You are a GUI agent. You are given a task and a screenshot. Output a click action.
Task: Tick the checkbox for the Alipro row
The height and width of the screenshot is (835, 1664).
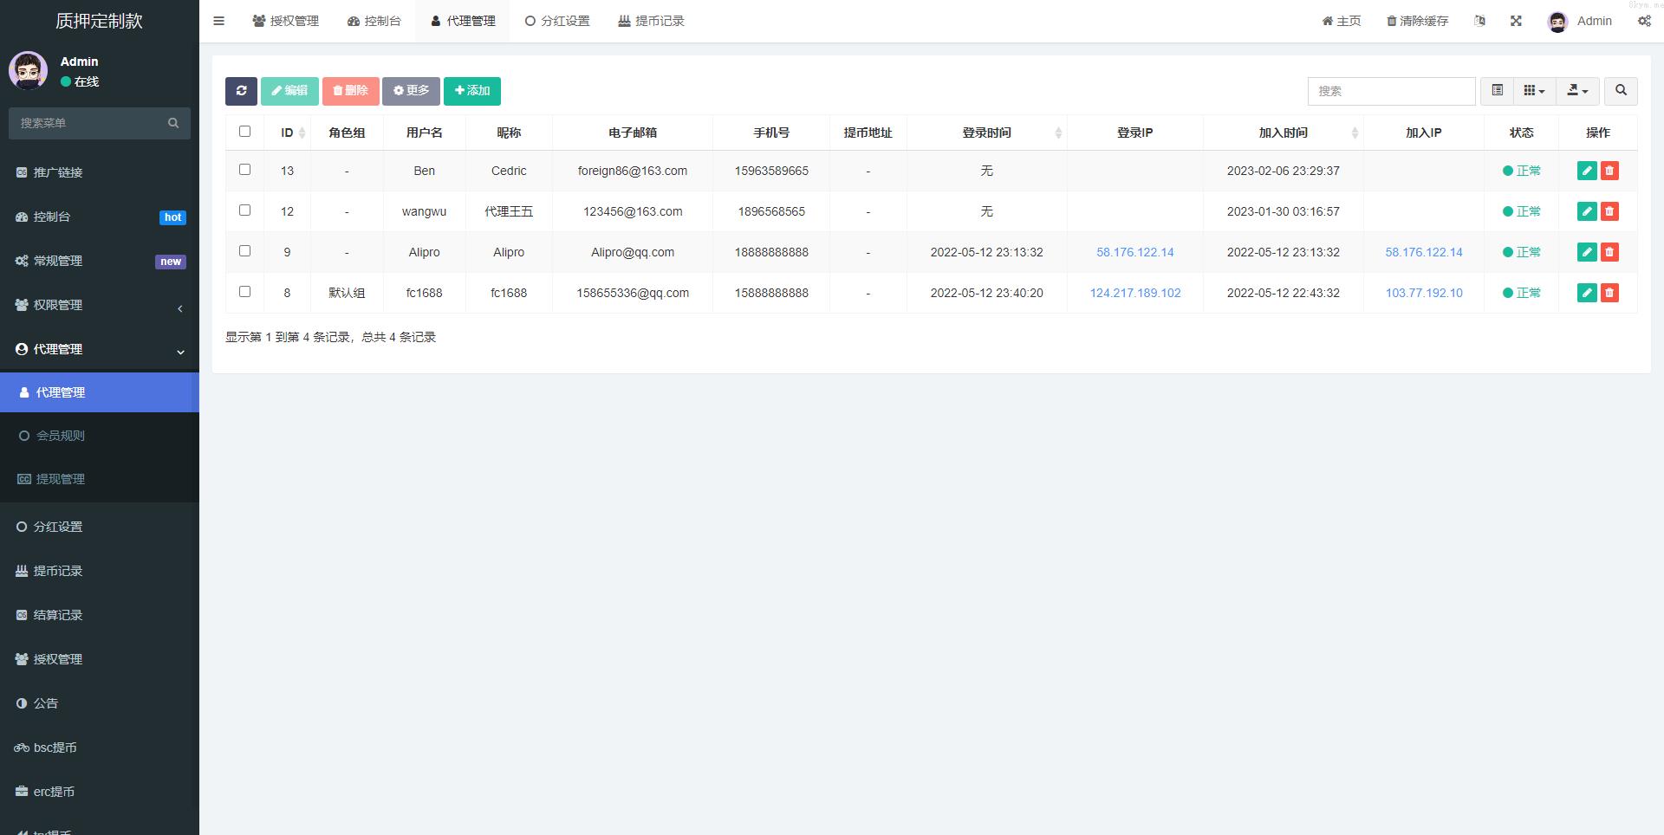tap(244, 251)
